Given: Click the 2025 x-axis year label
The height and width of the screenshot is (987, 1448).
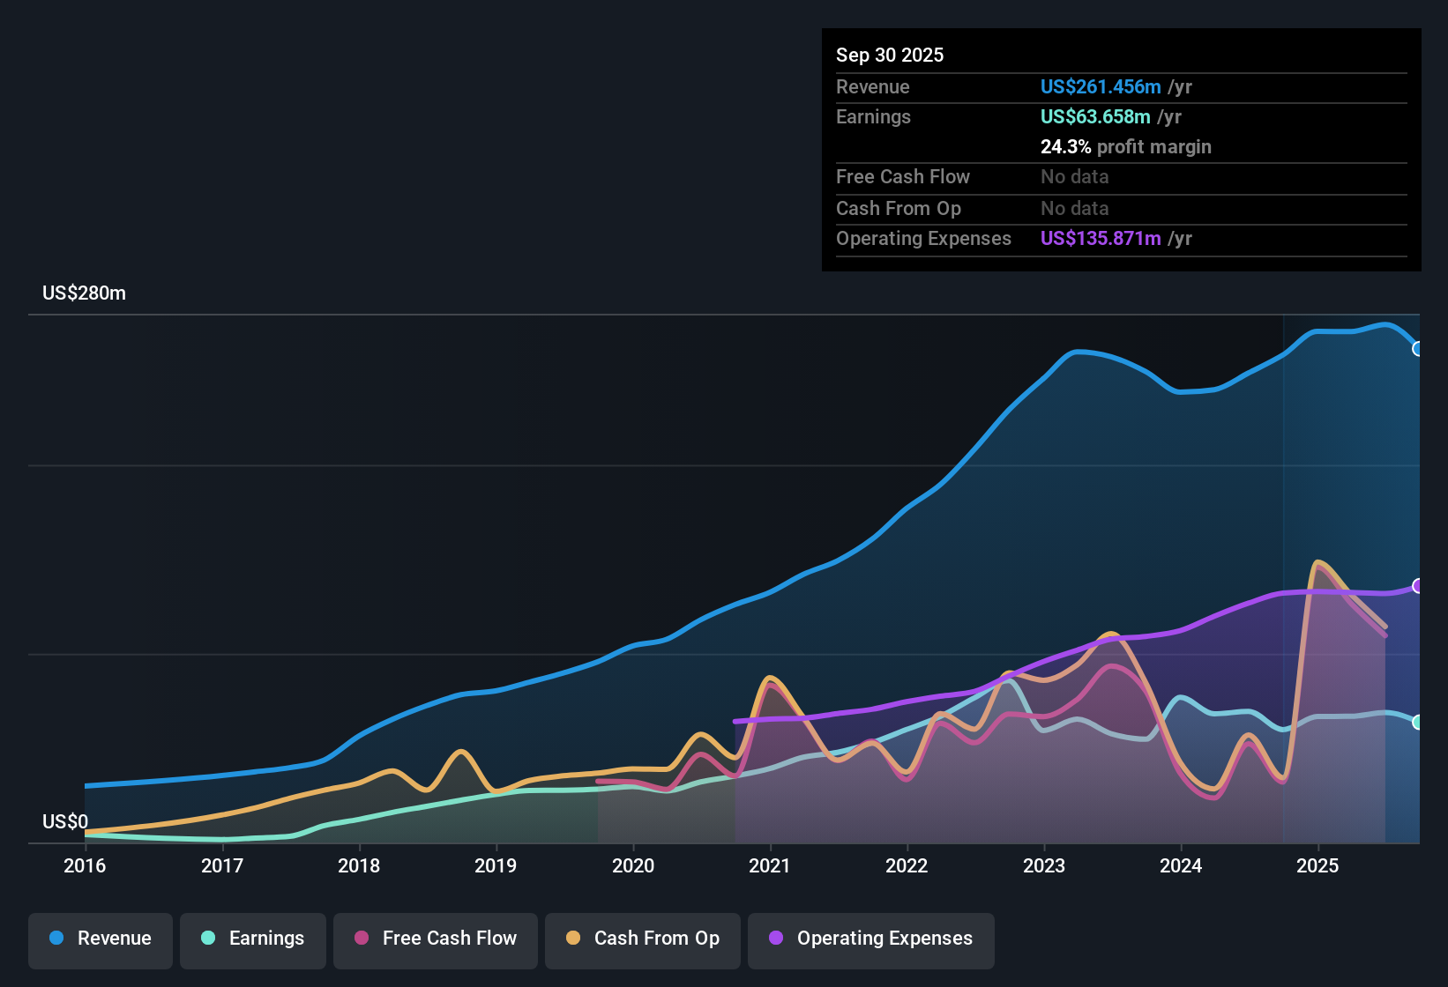Looking at the screenshot, I should pyautogui.click(x=1317, y=865).
